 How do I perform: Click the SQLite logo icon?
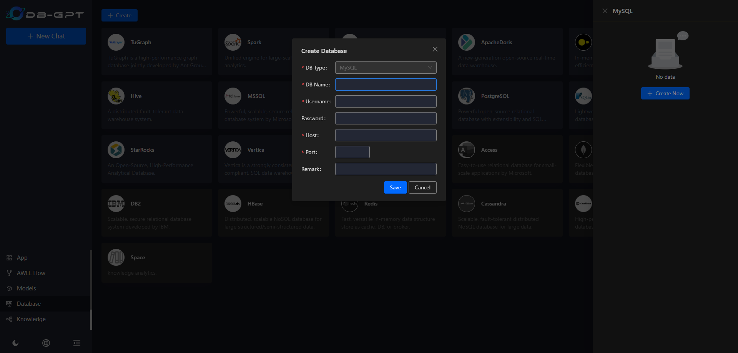point(583,96)
